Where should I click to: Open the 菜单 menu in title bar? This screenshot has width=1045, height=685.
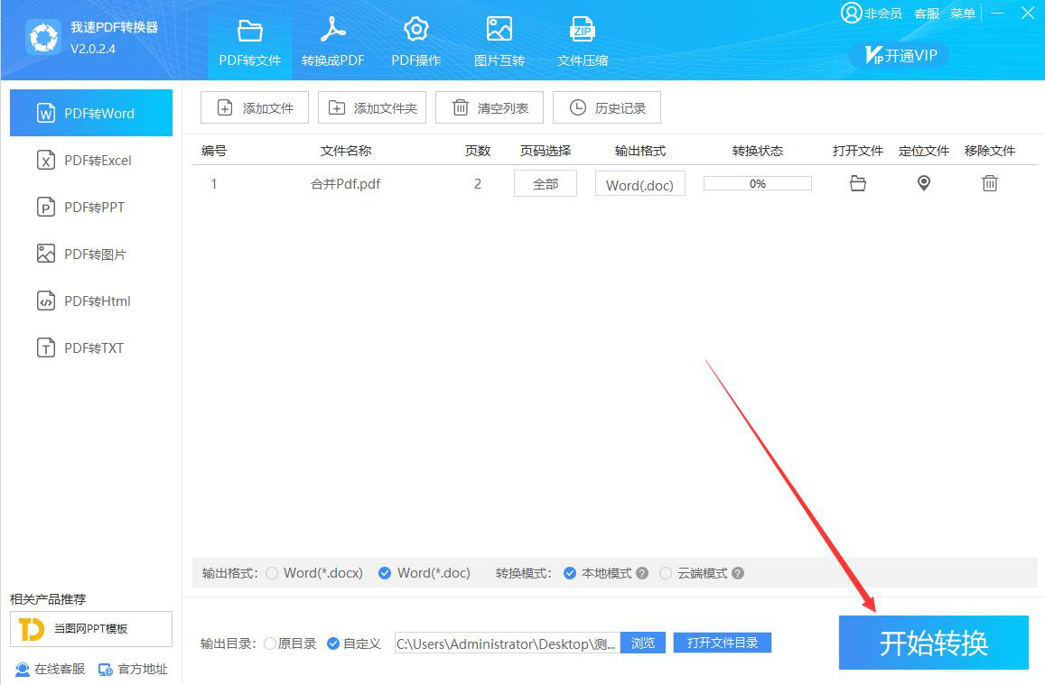(962, 14)
